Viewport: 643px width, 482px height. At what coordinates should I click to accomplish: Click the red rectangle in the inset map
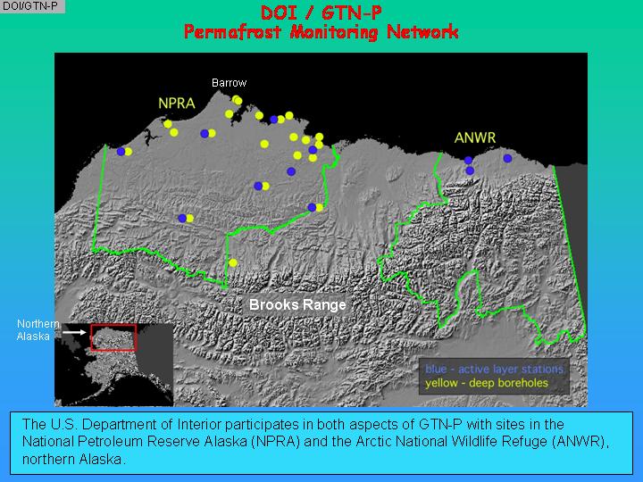coord(113,337)
